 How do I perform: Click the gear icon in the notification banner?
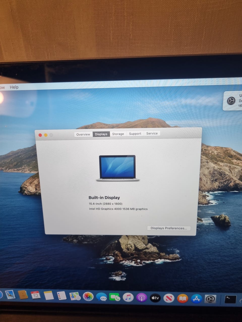pos(231,101)
